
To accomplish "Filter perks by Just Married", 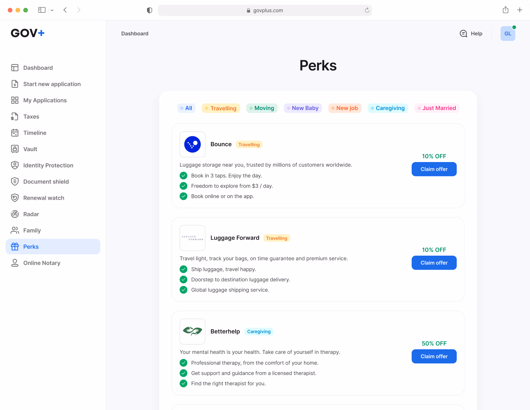I will tap(437, 108).
